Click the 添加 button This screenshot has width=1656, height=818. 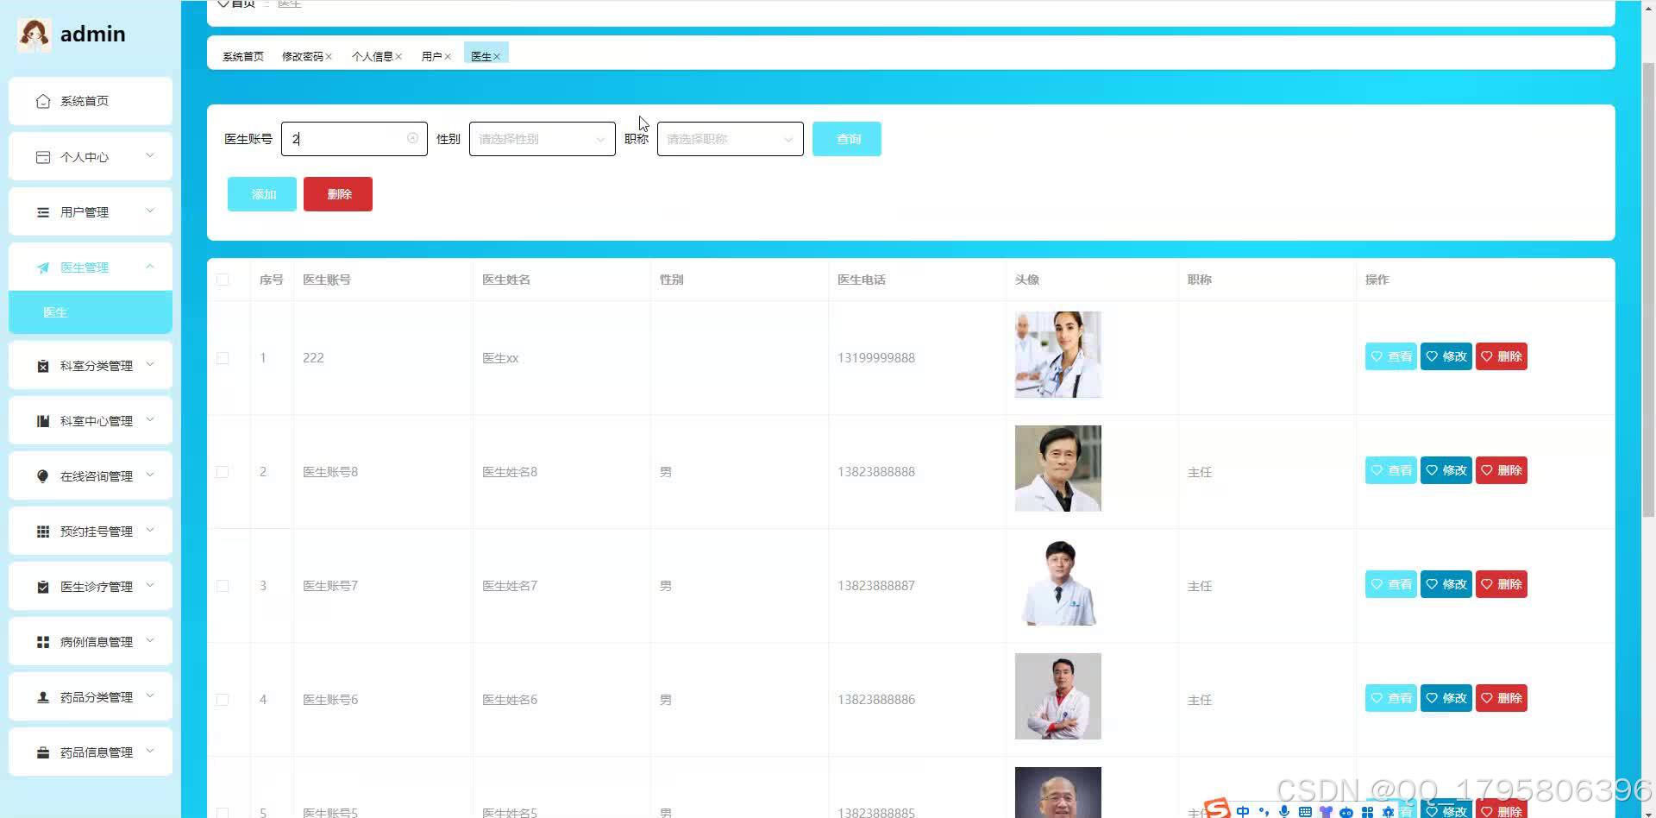(262, 194)
